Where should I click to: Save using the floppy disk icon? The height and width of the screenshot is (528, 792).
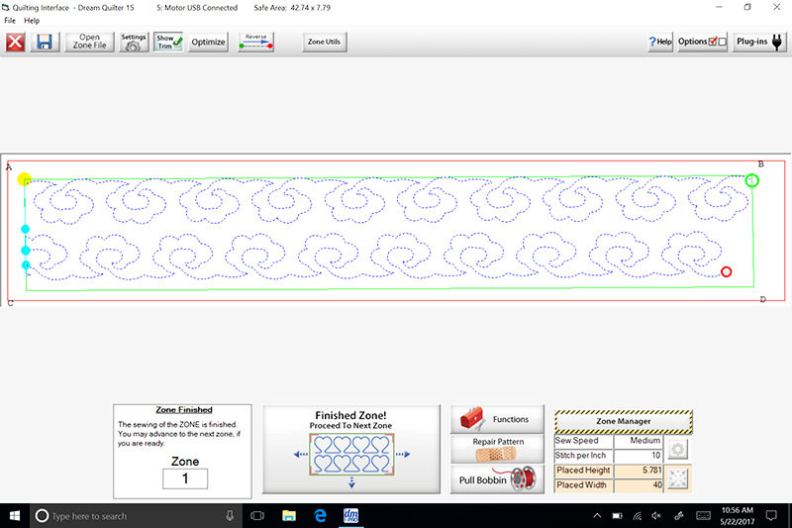coord(45,43)
